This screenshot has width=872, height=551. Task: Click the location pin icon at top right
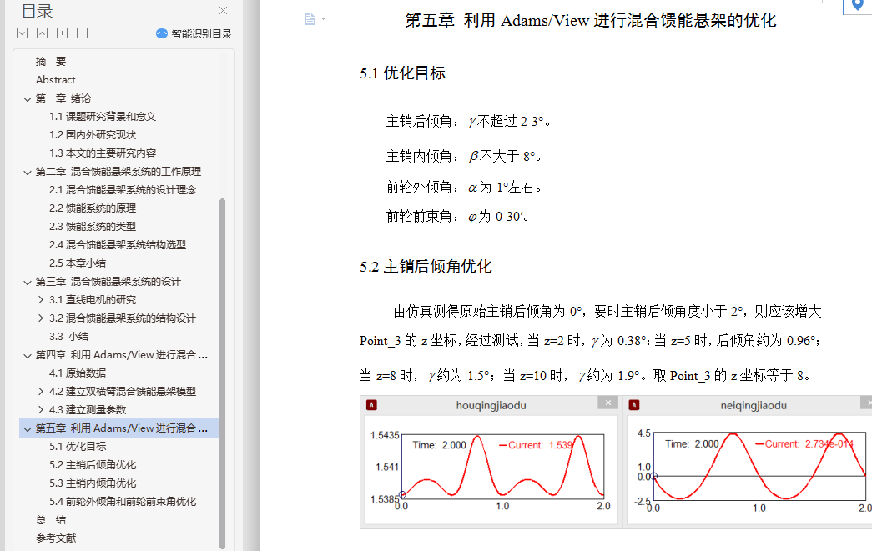[858, 6]
